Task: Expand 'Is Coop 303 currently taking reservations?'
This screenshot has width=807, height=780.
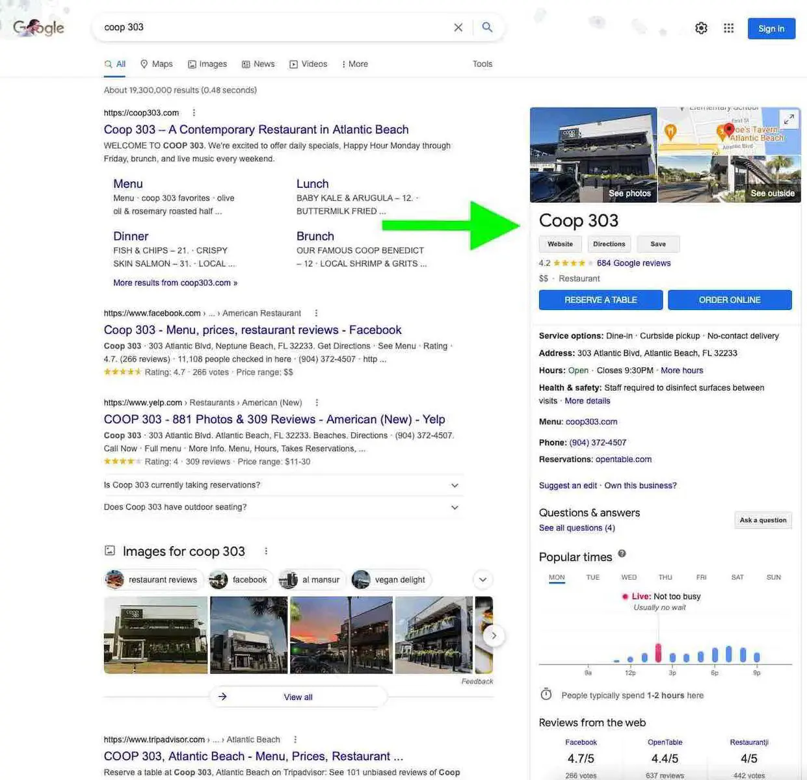Action: pos(454,484)
